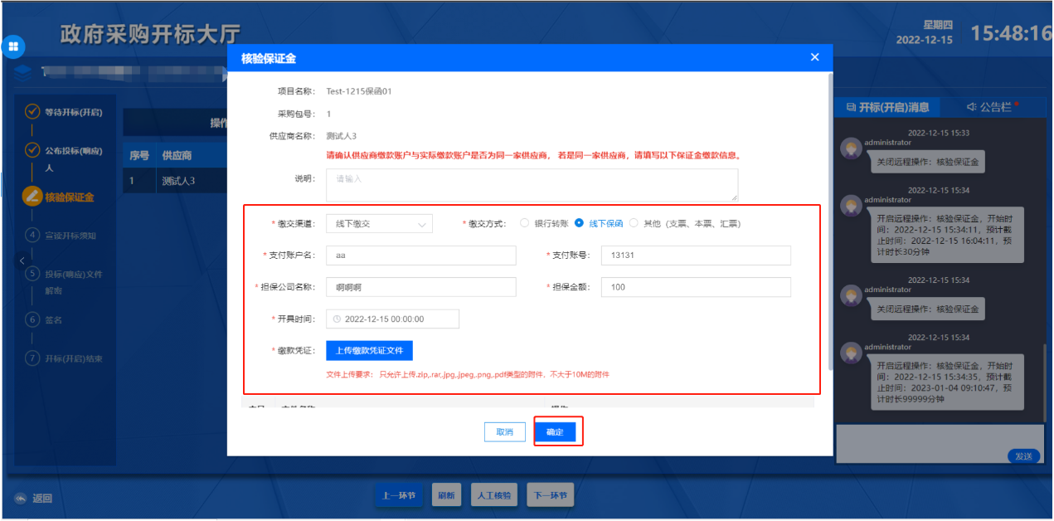Open the 开具时间 date picker

(x=392, y=319)
